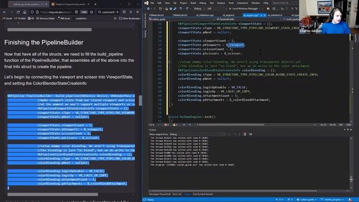Viewport: 359px width, 202px height.
Task: Open the Build menu
Action: (193, 3)
